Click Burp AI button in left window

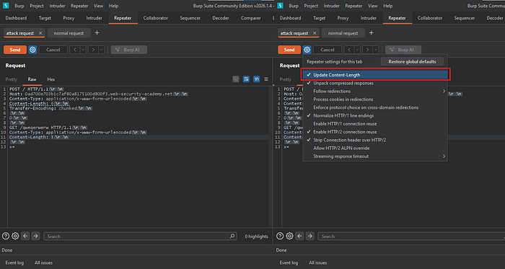coord(129,50)
